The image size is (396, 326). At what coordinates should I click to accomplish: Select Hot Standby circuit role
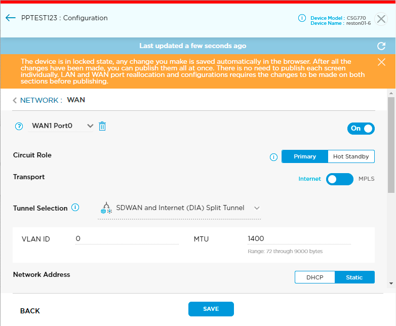point(351,156)
